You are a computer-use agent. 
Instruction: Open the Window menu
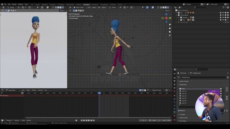click(20, 4)
